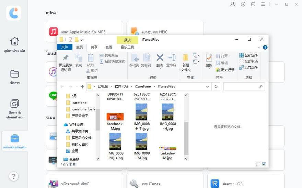Expand the address bar history dropdown

pos(208,86)
